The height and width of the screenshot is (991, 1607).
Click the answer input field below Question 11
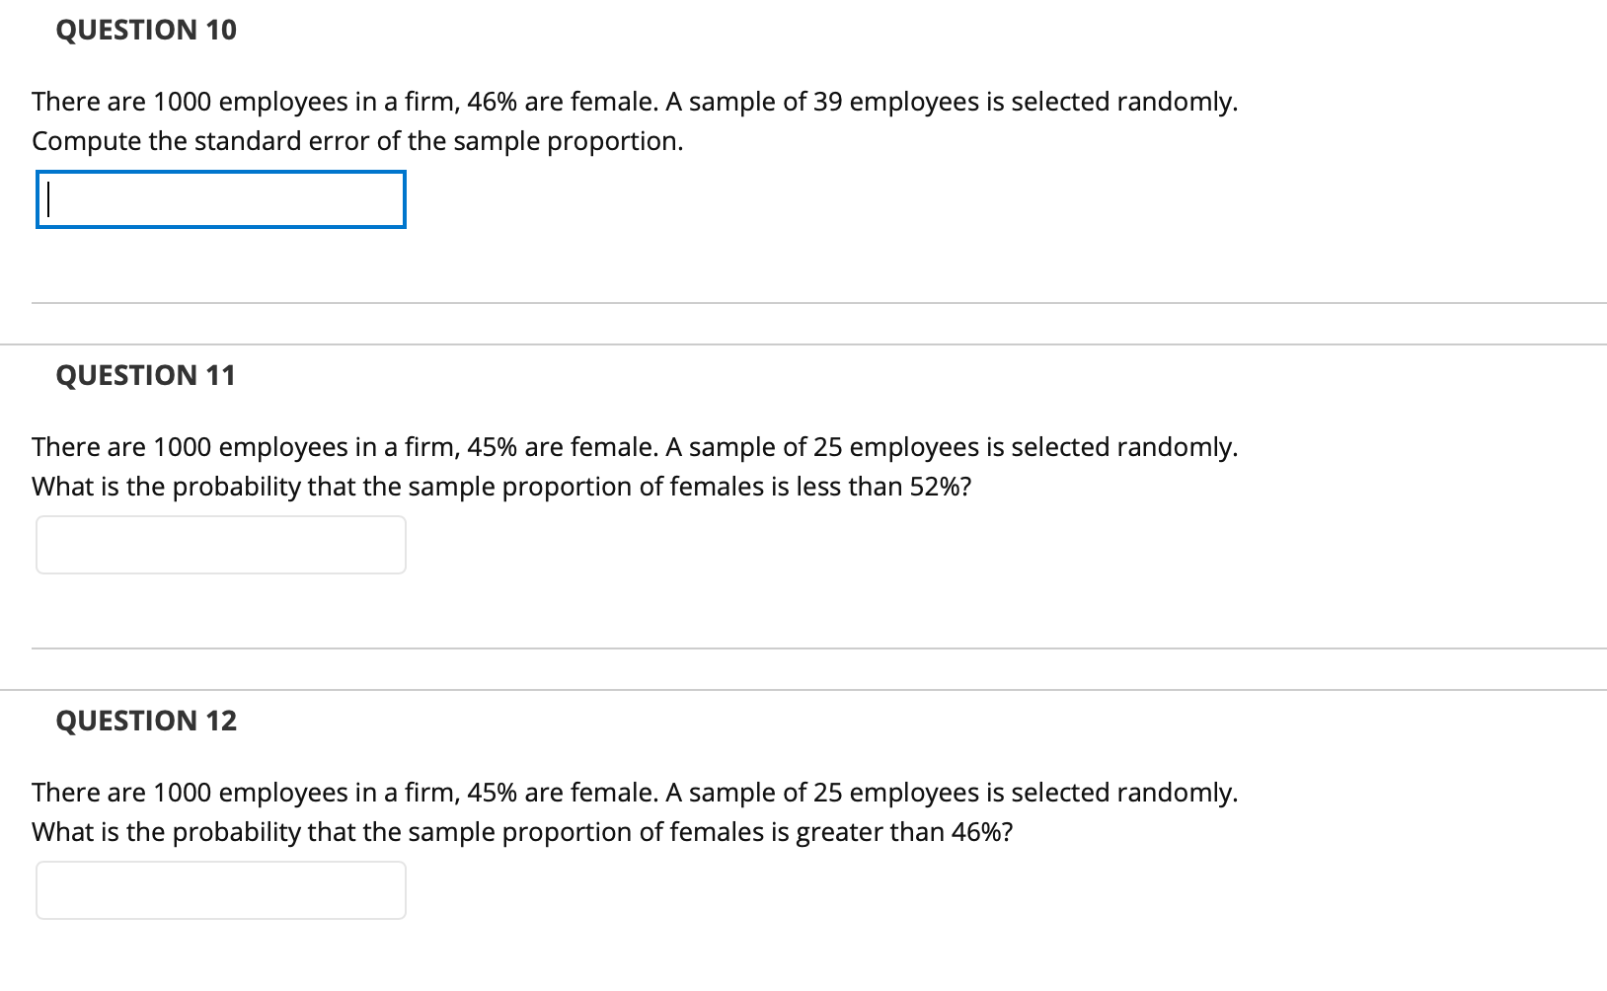pos(219,544)
